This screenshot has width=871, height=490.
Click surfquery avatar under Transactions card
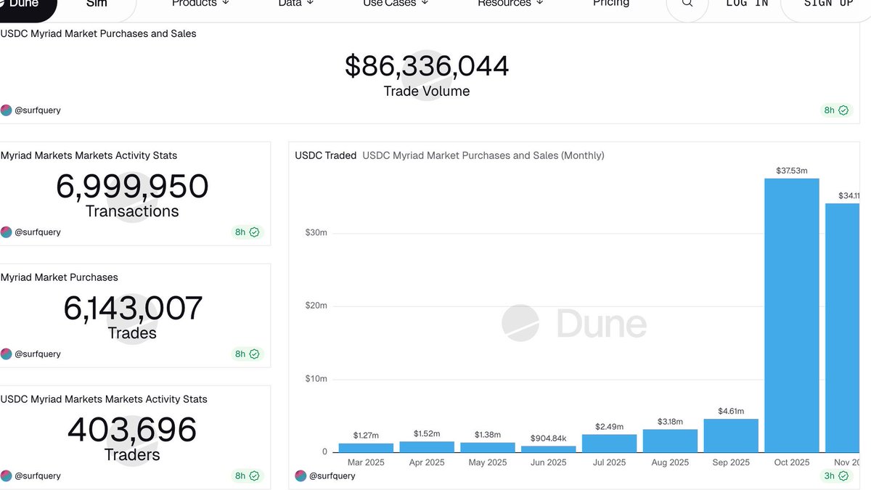point(6,232)
